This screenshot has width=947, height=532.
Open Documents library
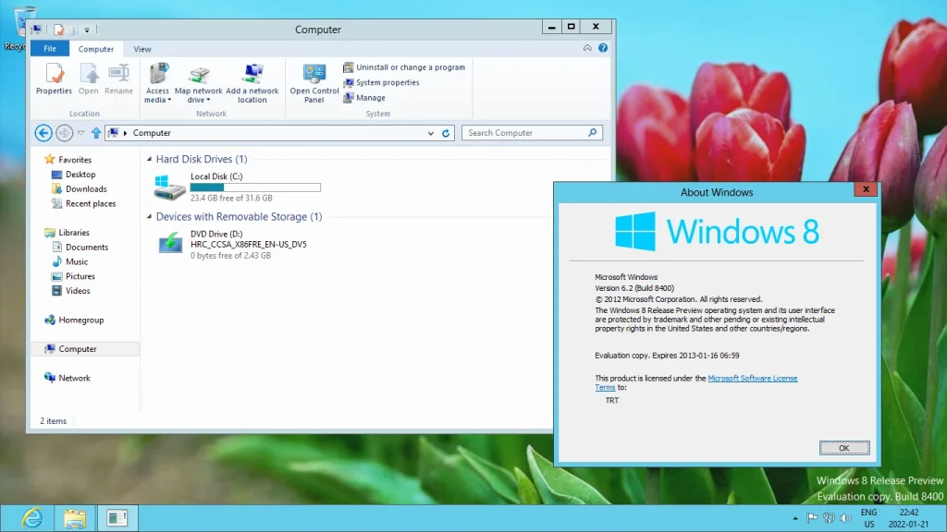[x=80, y=247]
